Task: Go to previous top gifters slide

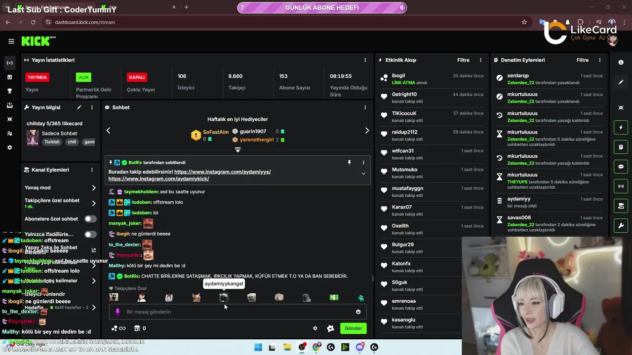Action: click(108, 131)
